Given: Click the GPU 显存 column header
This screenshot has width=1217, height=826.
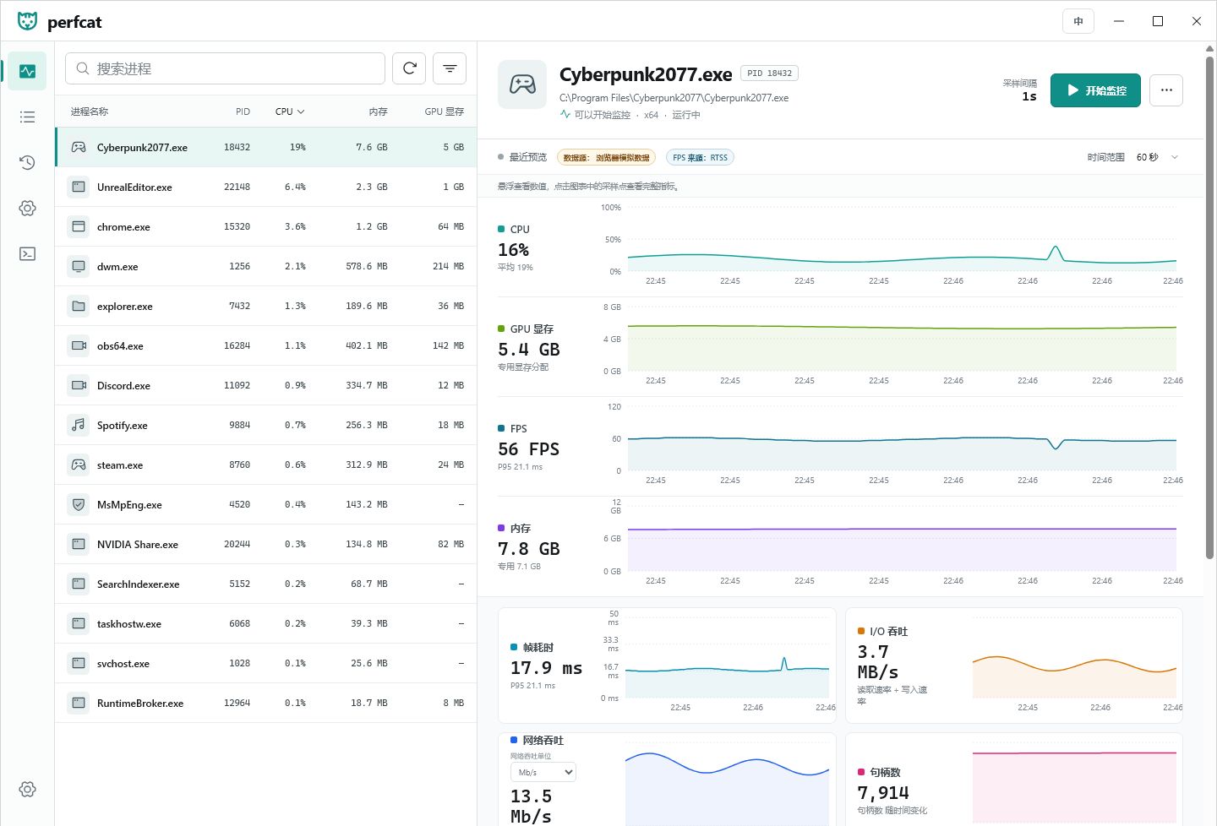Looking at the screenshot, I should [445, 111].
